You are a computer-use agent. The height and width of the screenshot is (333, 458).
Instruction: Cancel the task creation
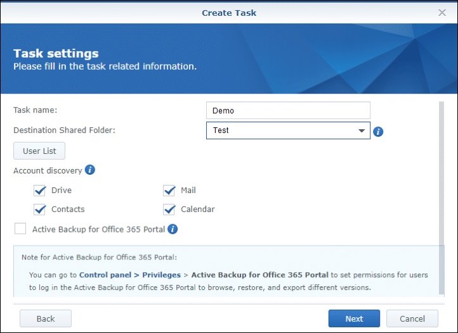[x=412, y=318]
